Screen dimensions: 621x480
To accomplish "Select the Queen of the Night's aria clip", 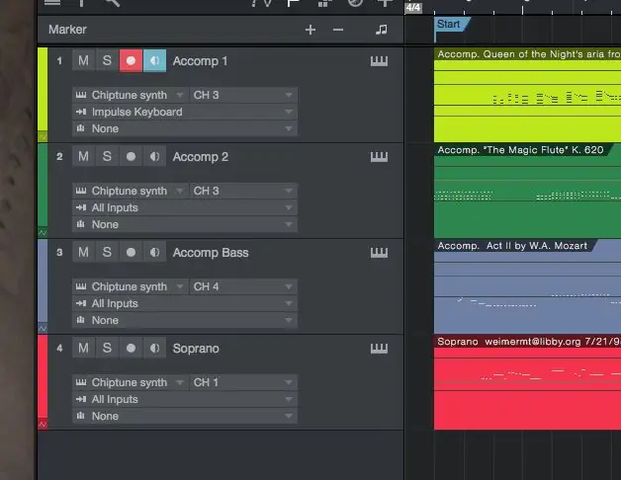I will pos(527,95).
